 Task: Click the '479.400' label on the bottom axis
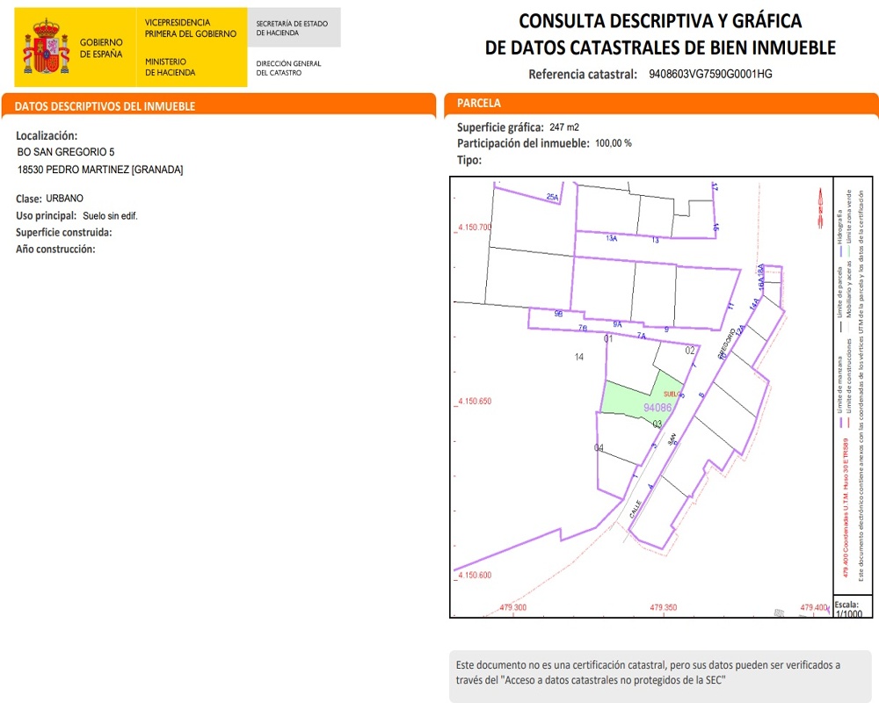click(x=813, y=607)
